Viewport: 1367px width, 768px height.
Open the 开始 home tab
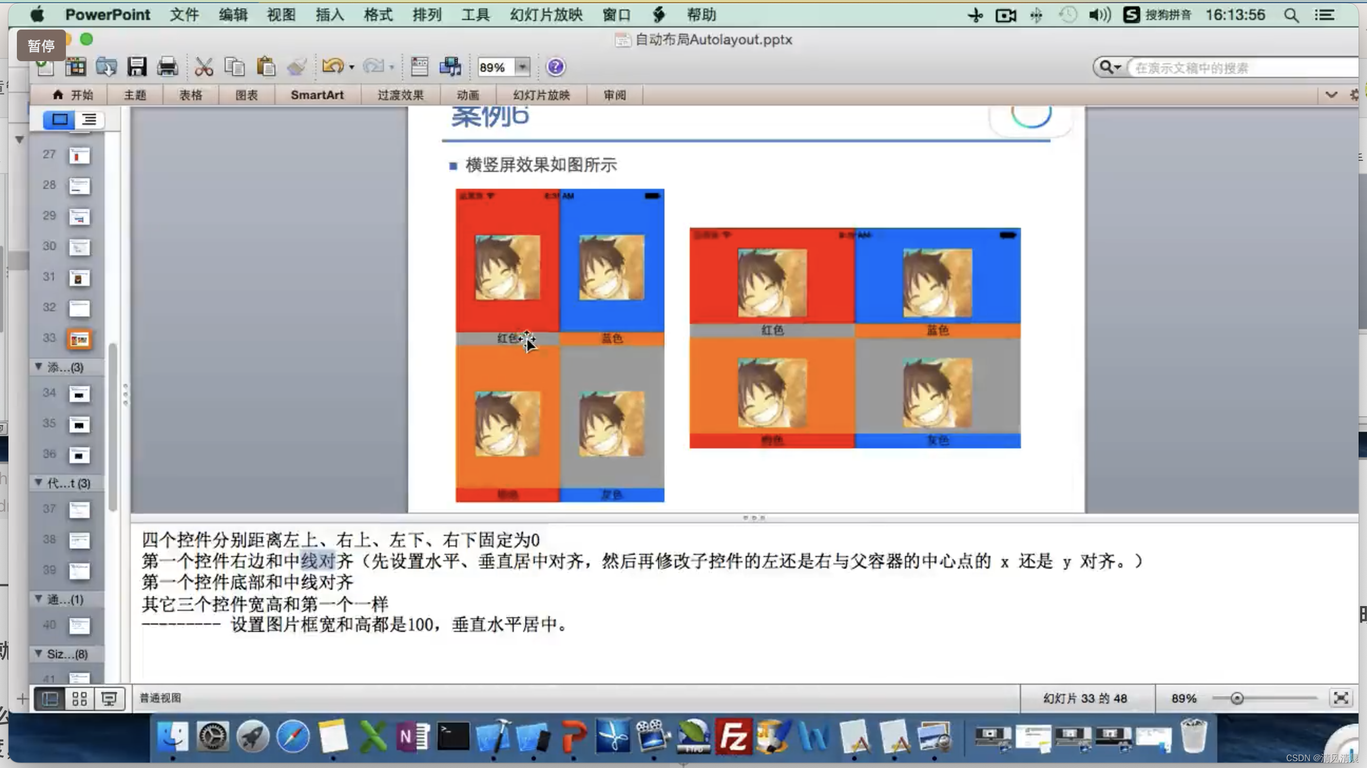click(72, 95)
